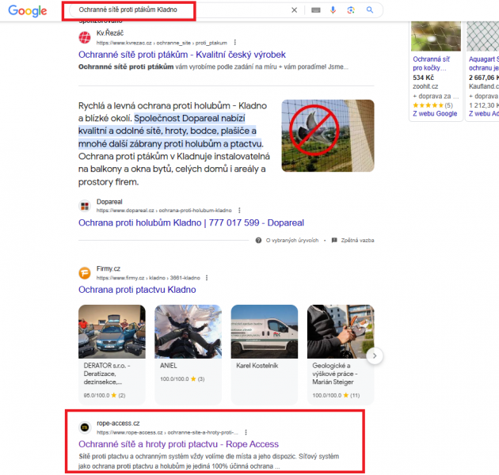Viewport: 499px width, 475px height.
Task: Click the Aquagart product listing title
Action: pyautogui.click(x=484, y=63)
